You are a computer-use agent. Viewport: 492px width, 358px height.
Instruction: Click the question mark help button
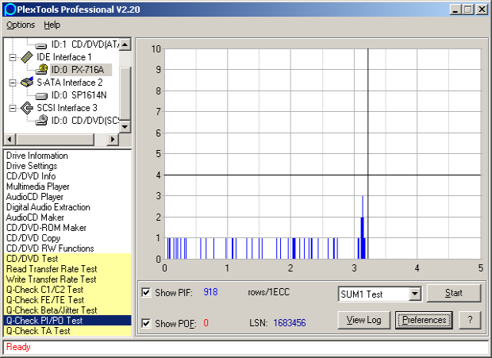pyautogui.click(x=470, y=320)
